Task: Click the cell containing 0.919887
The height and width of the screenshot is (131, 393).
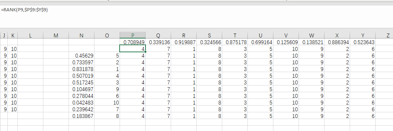Action: [x=184, y=42]
